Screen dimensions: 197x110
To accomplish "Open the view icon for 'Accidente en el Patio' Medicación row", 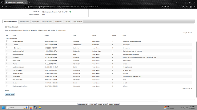I will coord(7,51).
